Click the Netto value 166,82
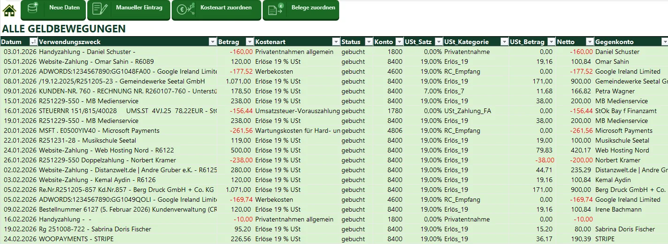 tap(575, 91)
